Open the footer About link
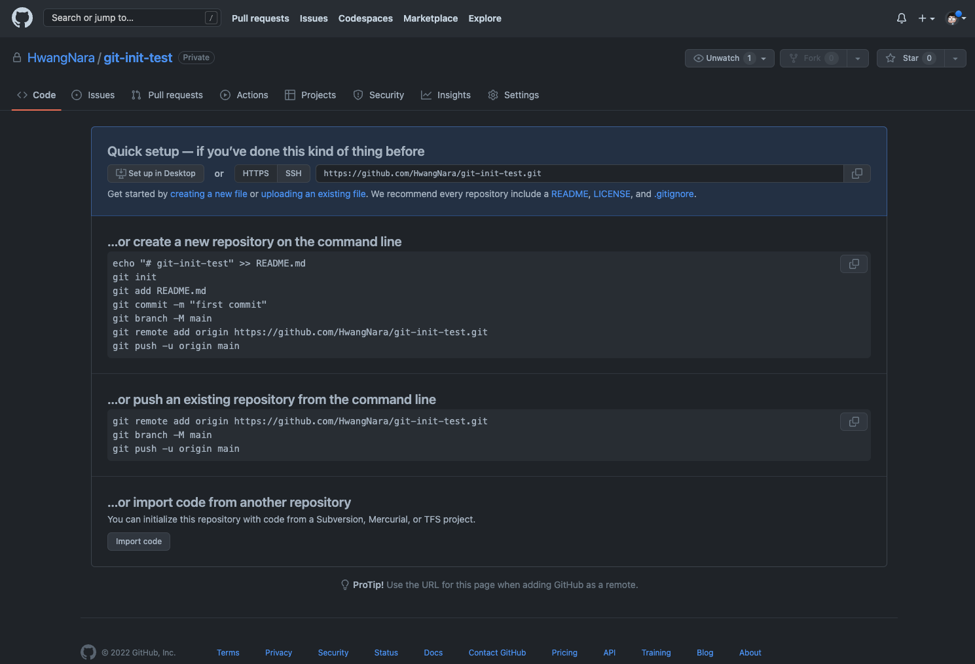Image resolution: width=975 pixels, height=664 pixels. [x=750, y=653]
